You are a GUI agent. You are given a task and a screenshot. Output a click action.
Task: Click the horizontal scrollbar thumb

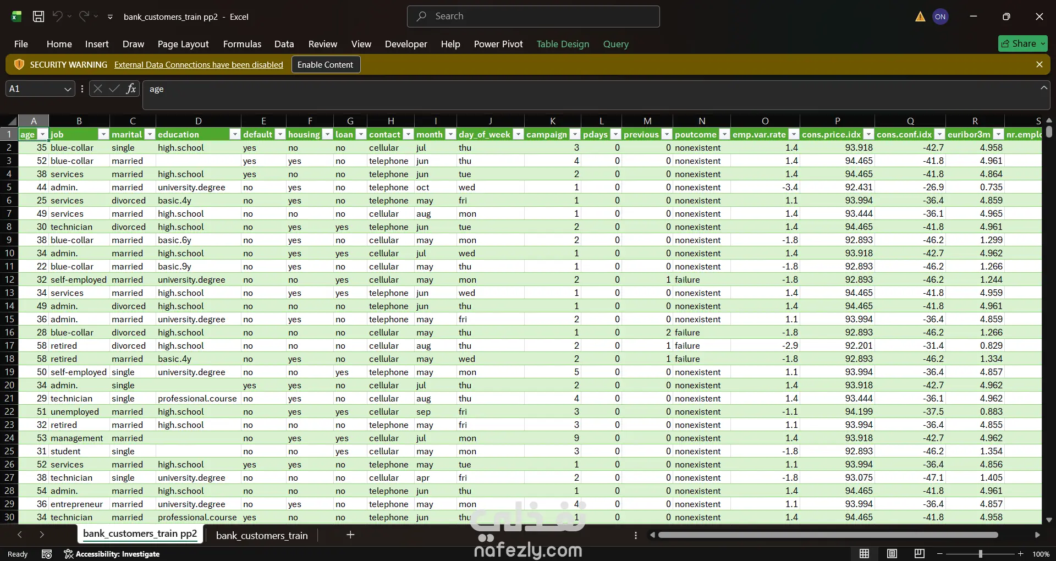828,535
